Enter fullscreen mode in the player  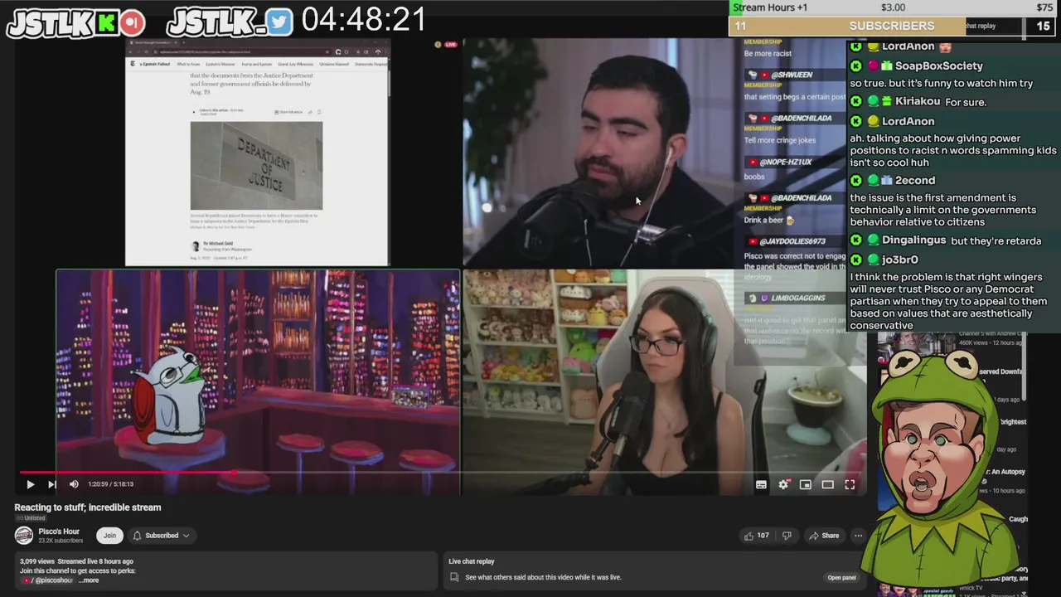[850, 484]
